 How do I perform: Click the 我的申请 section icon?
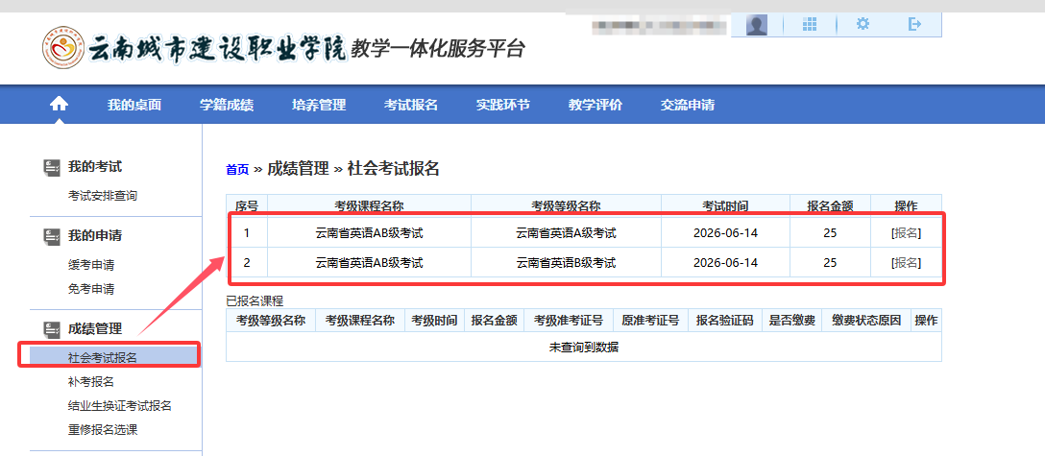pos(52,235)
